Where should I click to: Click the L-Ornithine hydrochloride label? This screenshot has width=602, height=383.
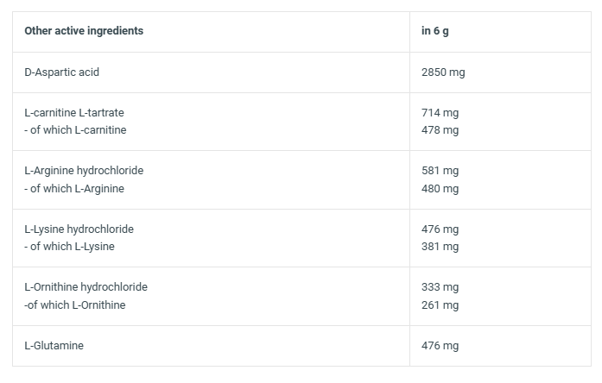pyautogui.click(x=86, y=287)
